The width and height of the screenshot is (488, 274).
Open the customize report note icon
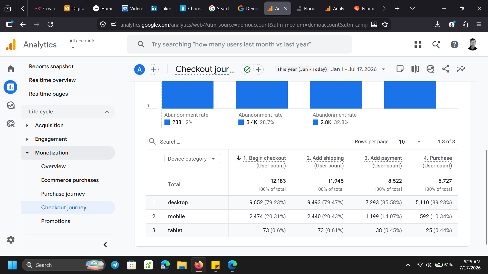[x=400, y=69]
